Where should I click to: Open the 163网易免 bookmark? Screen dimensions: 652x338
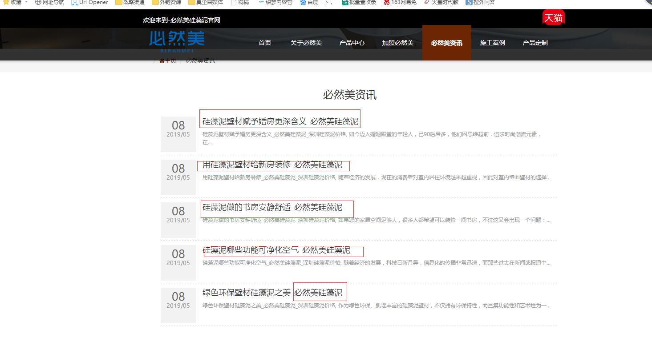coord(400,2)
